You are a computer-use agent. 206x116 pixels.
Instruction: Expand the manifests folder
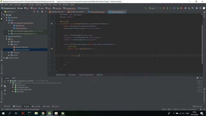[6, 17]
